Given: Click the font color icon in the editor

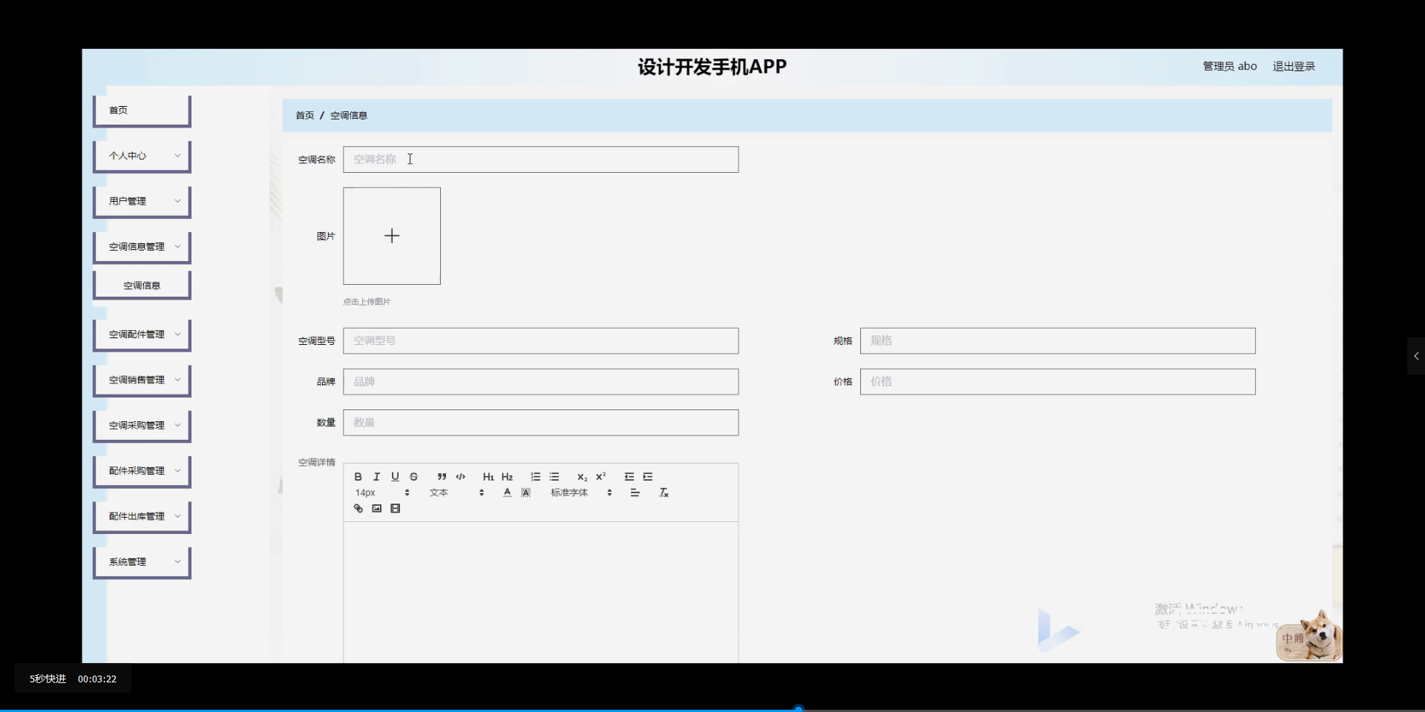Looking at the screenshot, I should [x=506, y=492].
